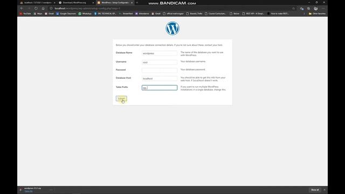
Task: Open the REST API bookmark
Action: click(x=253, y=13)
